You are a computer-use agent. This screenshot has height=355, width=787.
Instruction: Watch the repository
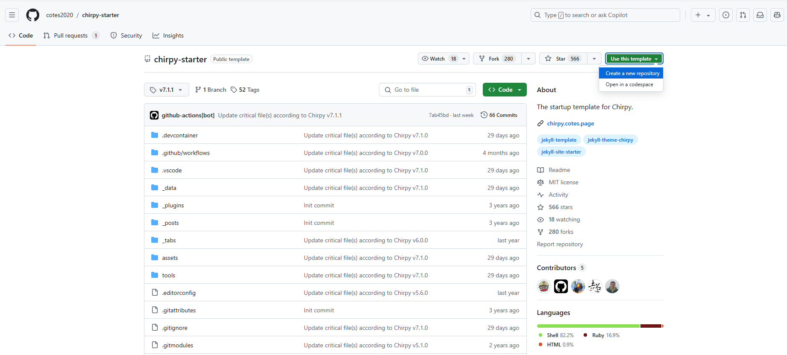pyautogui.click(x=439, y=59)
